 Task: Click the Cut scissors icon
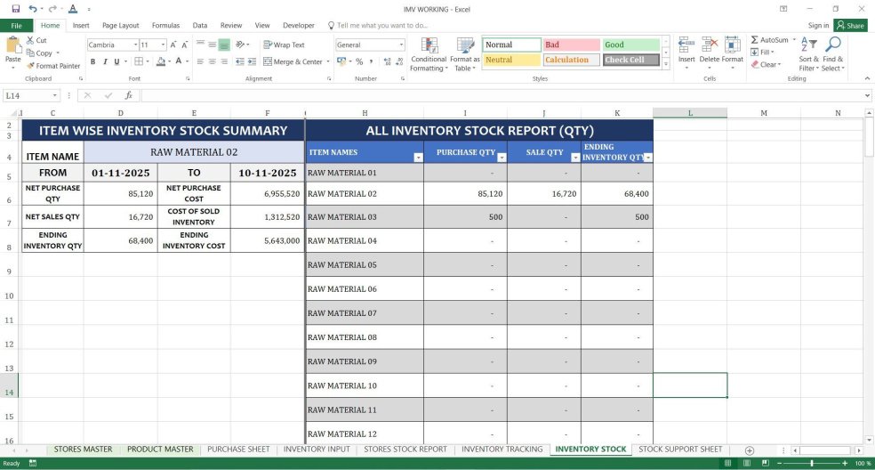point(30,40)
